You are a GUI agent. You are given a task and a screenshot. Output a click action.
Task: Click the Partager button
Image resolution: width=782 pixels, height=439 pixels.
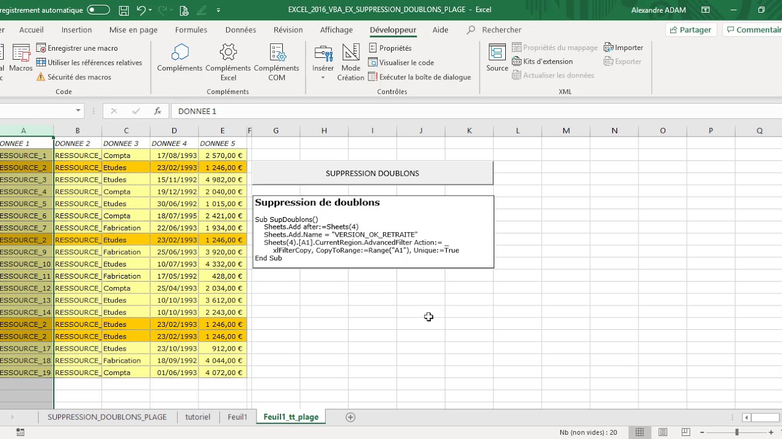tap(690, 30)
